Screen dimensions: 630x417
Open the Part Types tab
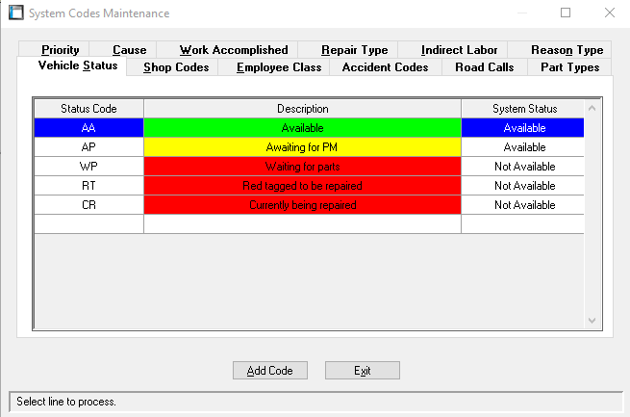(x=569, y=67)
